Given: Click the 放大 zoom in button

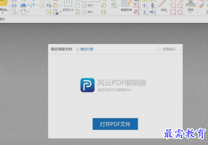Looking at the screenshot, I should click(87, 5).
